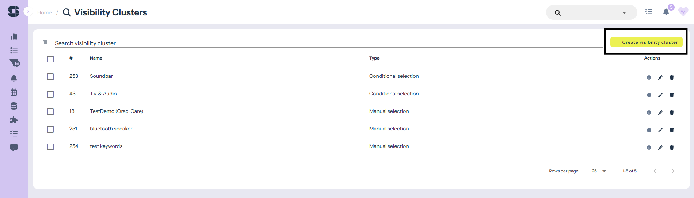The width and height of the screenshot is (694, 198).
Task: Focus the Search visibility cluster field
Action: (x=325, y=43)
